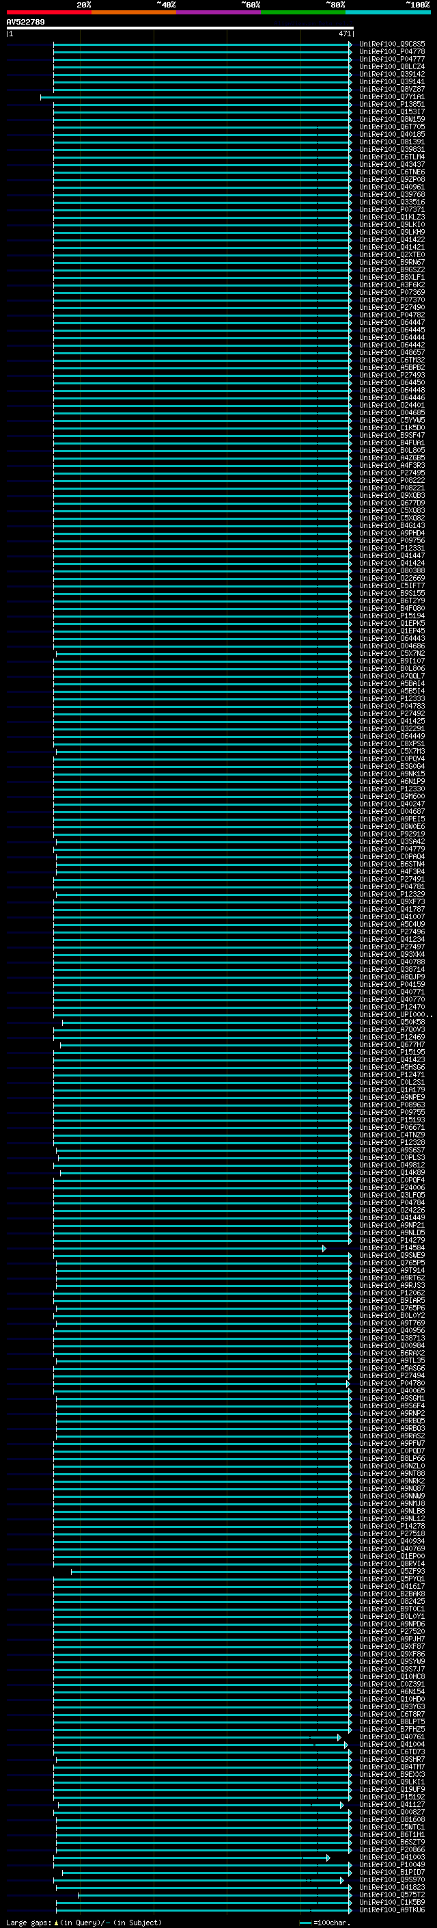Select hit label UniRef100_O64447
This screenshot has height=1928, width=437.
click(392, 323)
